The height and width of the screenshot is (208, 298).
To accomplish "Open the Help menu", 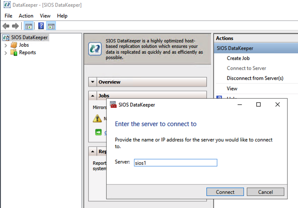I will (62, 16).
